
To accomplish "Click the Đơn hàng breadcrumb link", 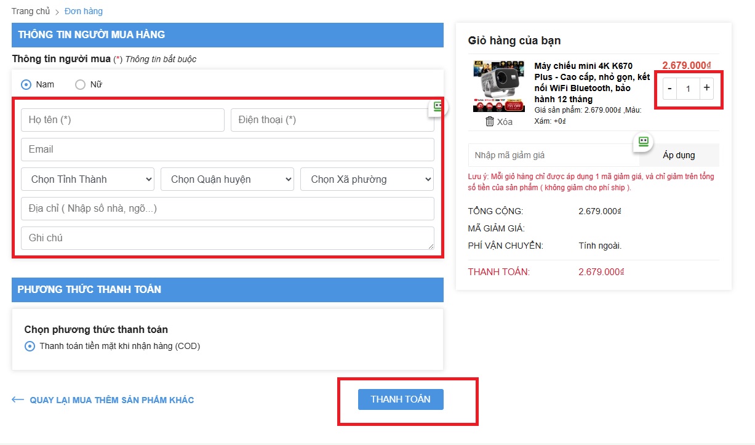I will pos(84,11).
